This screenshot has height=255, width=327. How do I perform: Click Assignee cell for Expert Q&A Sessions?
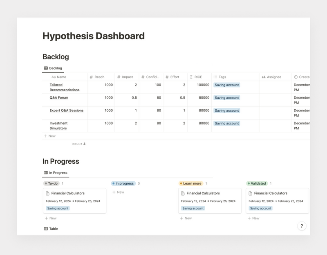click(x=275, y=113)
